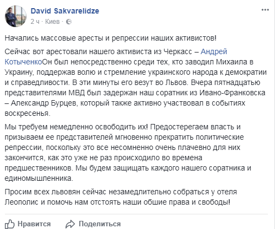Screen dimensions: 275x229
Task: Open the three-dot post options menu
Action: (x=265, y=10)
